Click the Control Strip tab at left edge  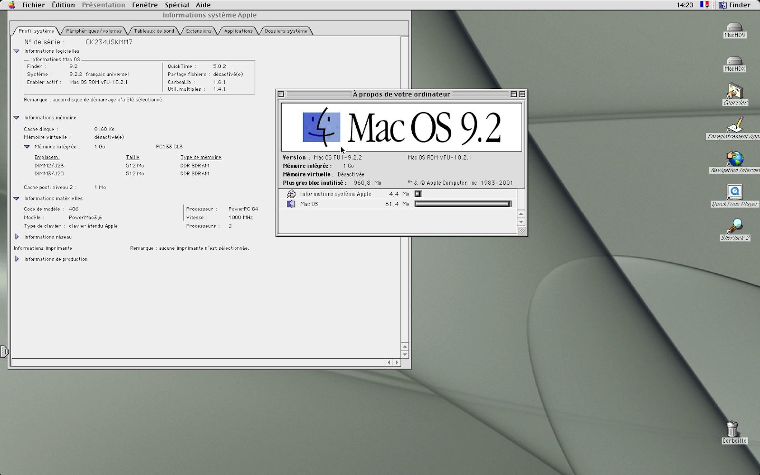[x=4, y=351]
